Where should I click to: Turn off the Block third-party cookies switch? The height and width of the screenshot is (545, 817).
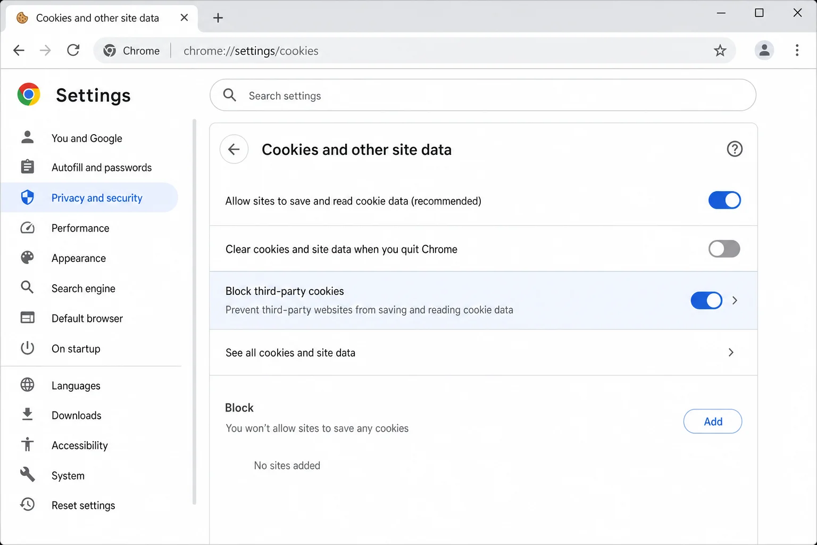(706, 300)
